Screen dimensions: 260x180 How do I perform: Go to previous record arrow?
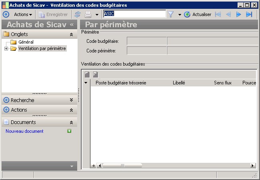tap(228, 14)
